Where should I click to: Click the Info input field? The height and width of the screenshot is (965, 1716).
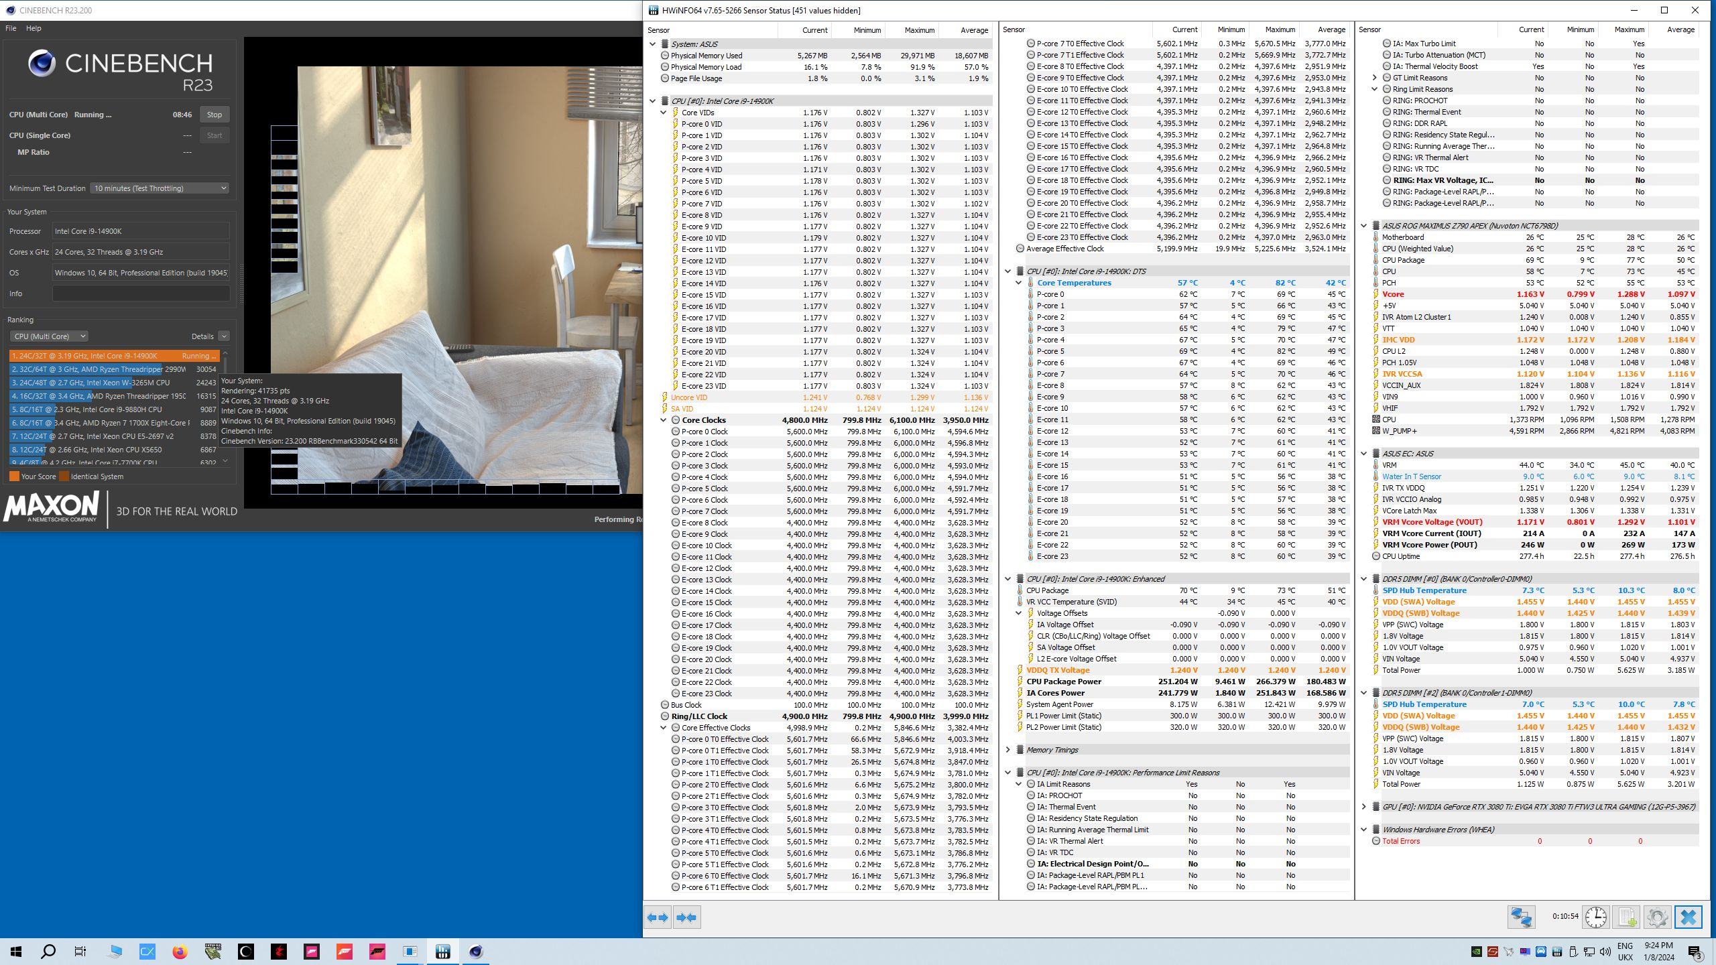click(x=141, y=294)
